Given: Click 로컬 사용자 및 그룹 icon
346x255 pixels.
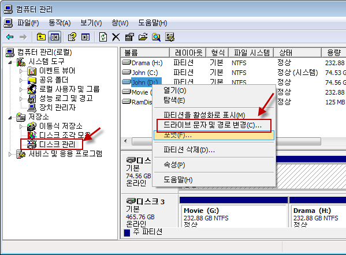Looking at the screenshot, I should 32,89.
